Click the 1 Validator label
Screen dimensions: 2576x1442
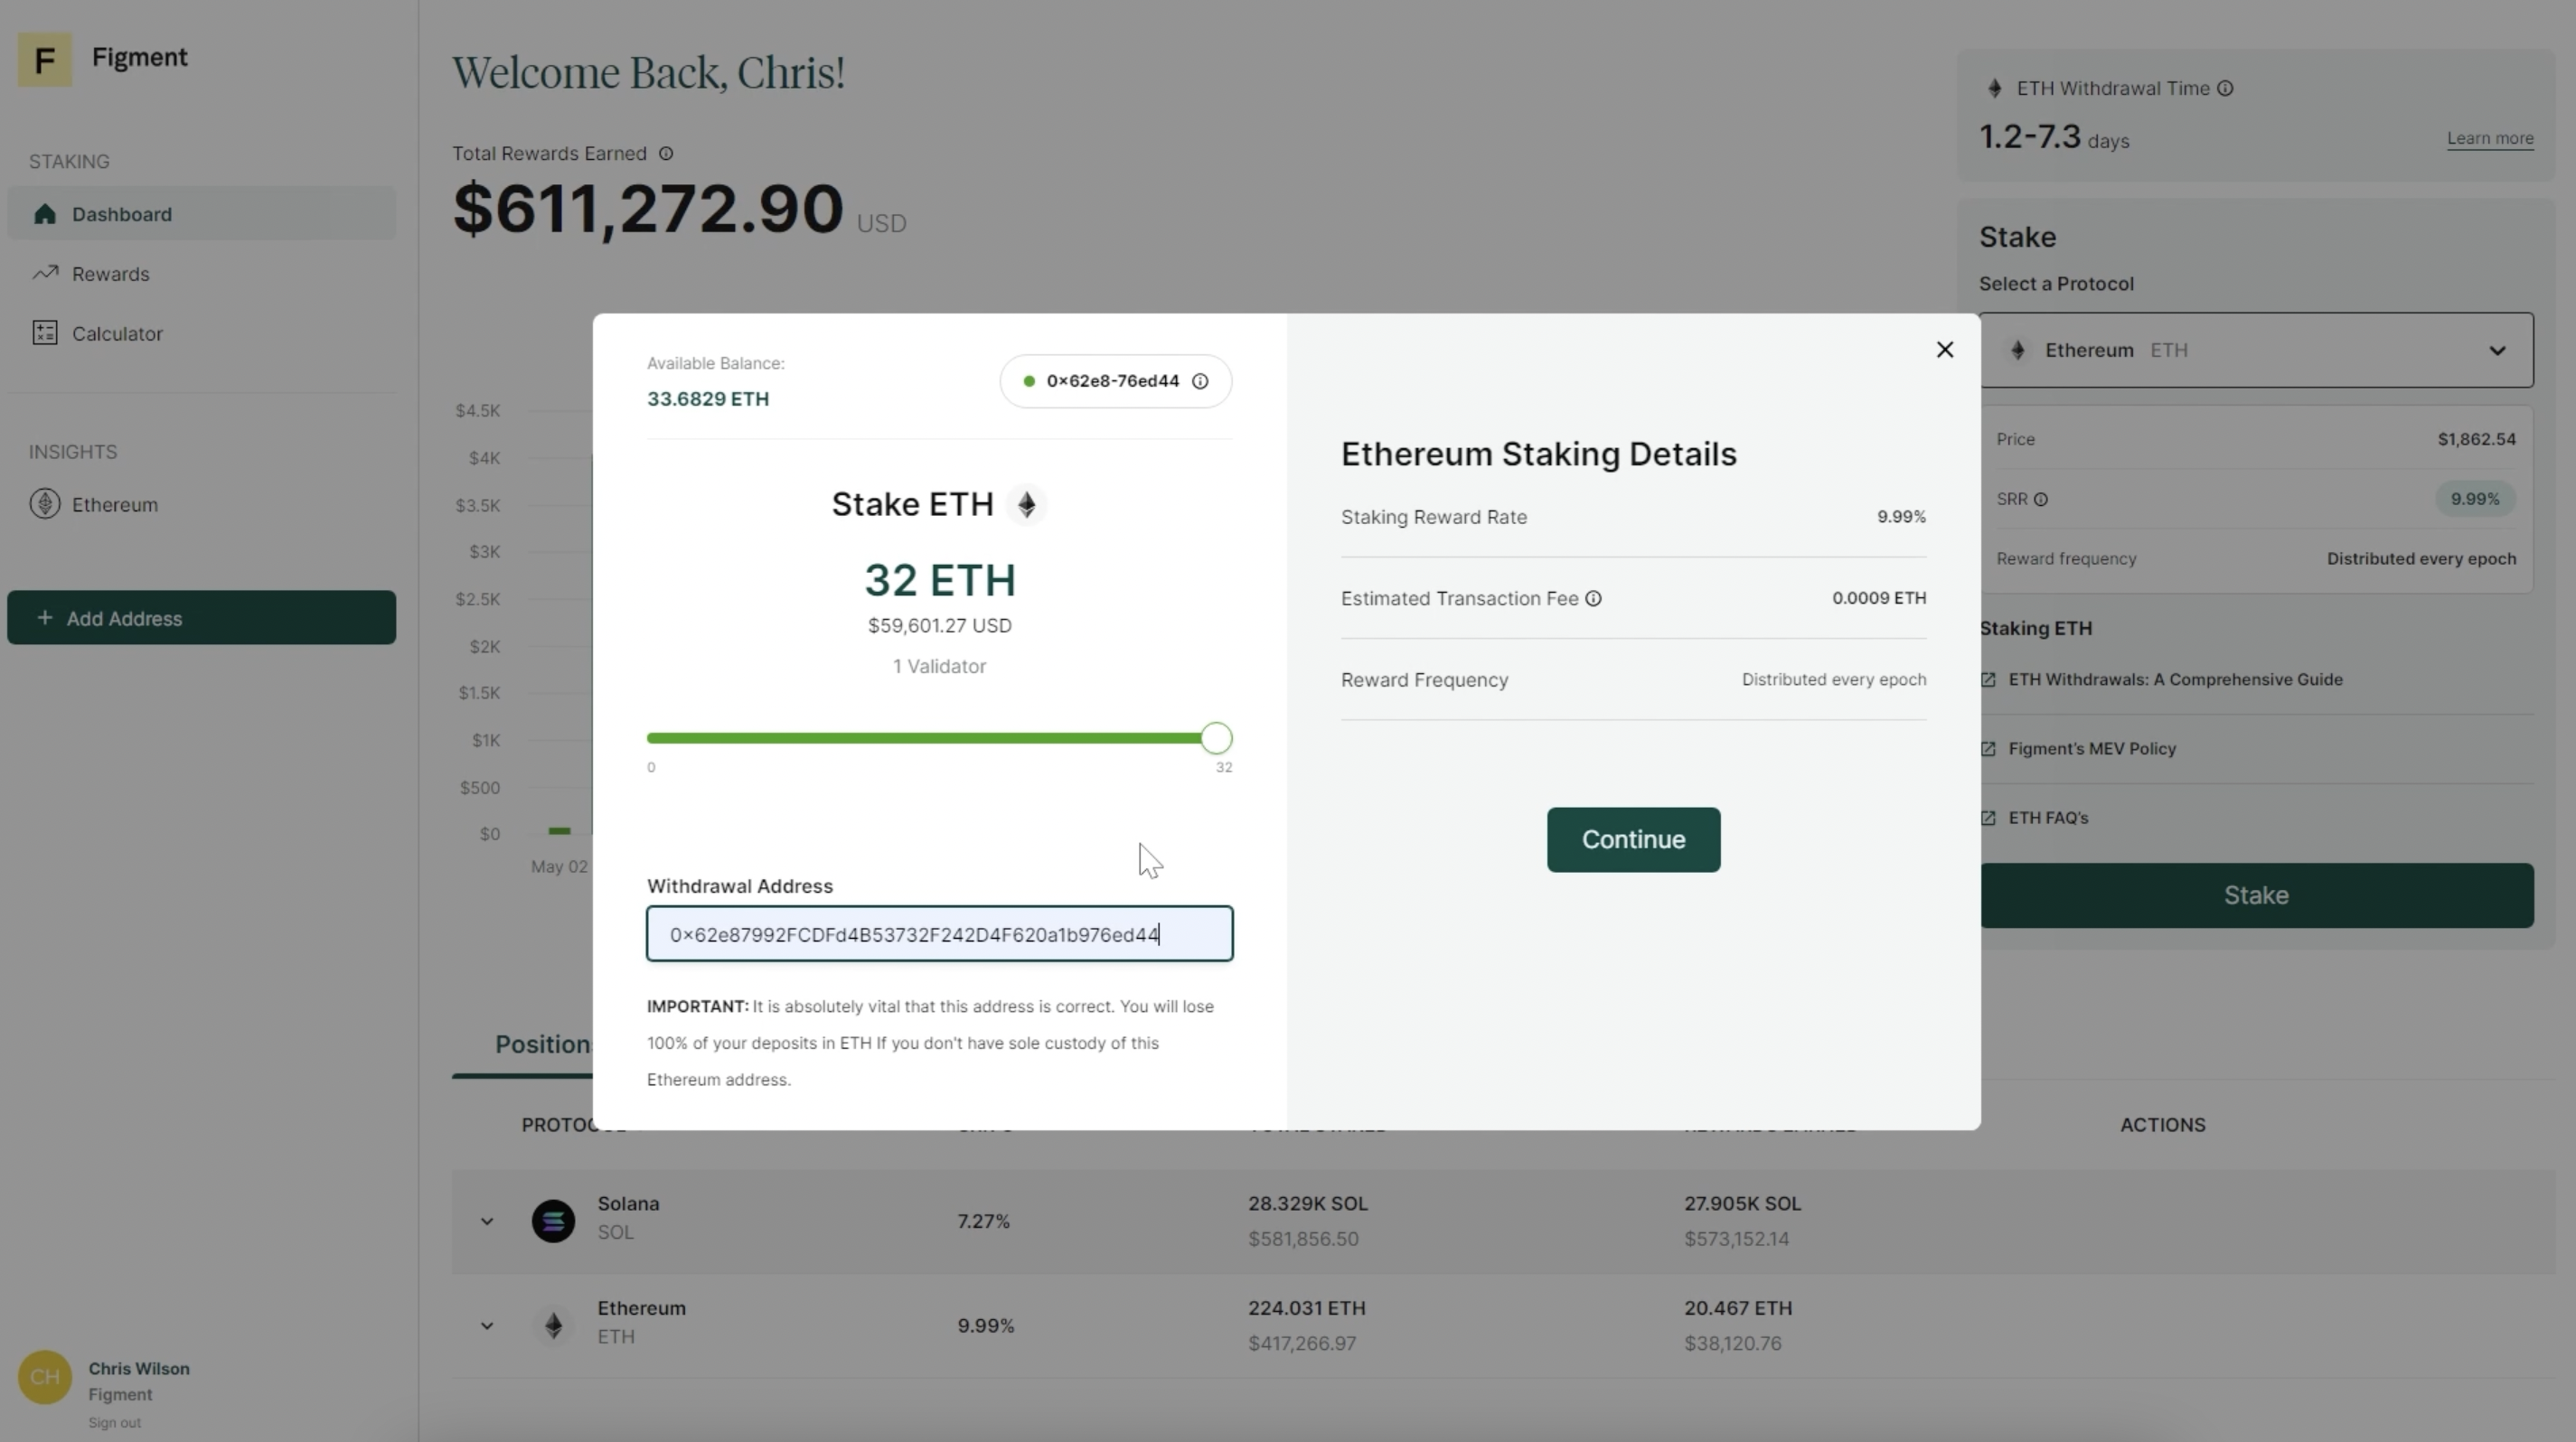pyautogui.click(x=939, y=667)
